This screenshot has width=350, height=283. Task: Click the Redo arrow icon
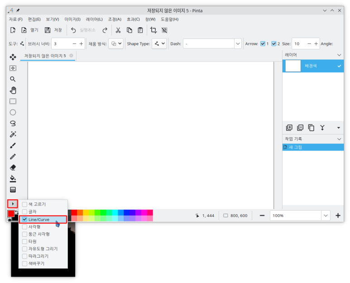105,30
